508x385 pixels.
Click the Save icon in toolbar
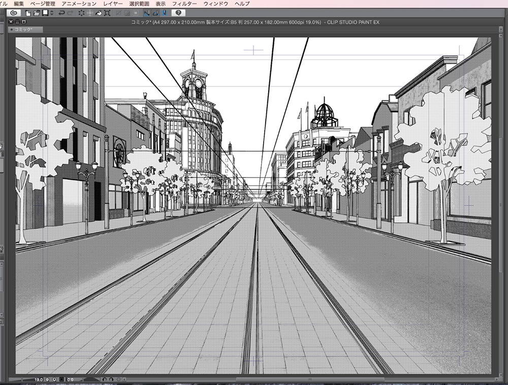point(45,12)
